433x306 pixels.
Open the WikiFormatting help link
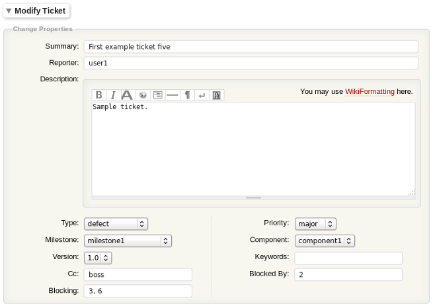[x=370, y=91]
